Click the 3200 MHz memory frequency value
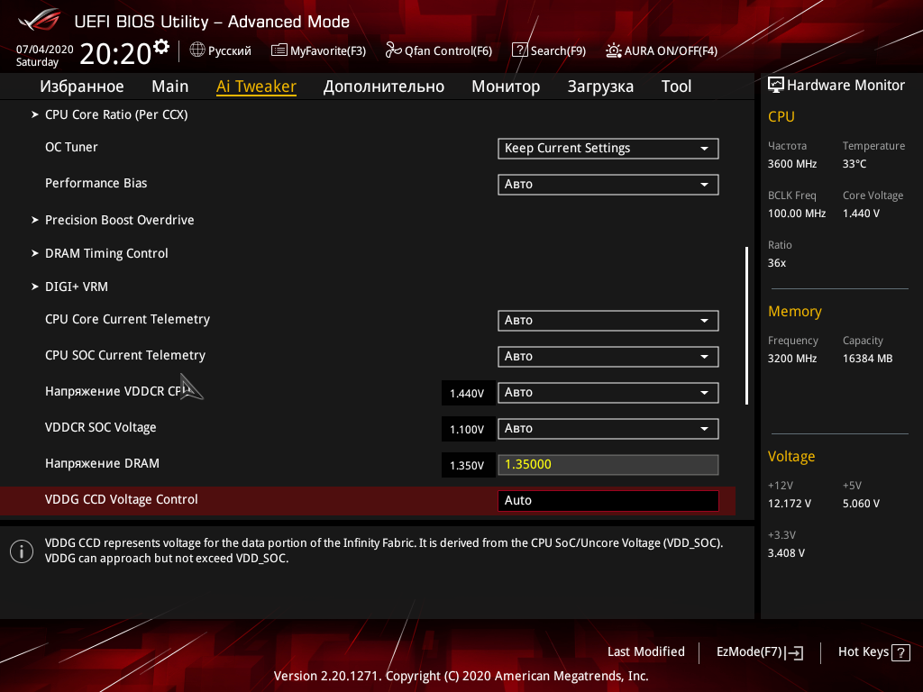Image resolution: width=923 pixels, height=692 pixels. click(791, 359)
